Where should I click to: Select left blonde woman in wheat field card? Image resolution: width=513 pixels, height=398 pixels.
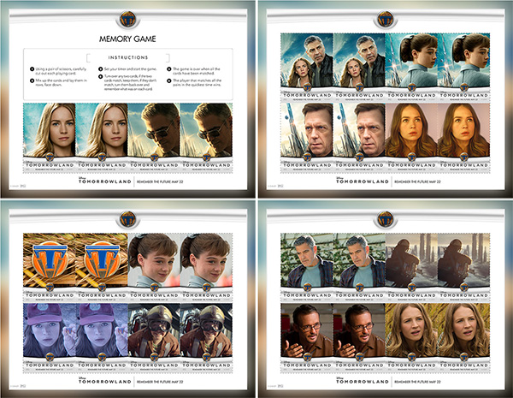click(411, 338)
